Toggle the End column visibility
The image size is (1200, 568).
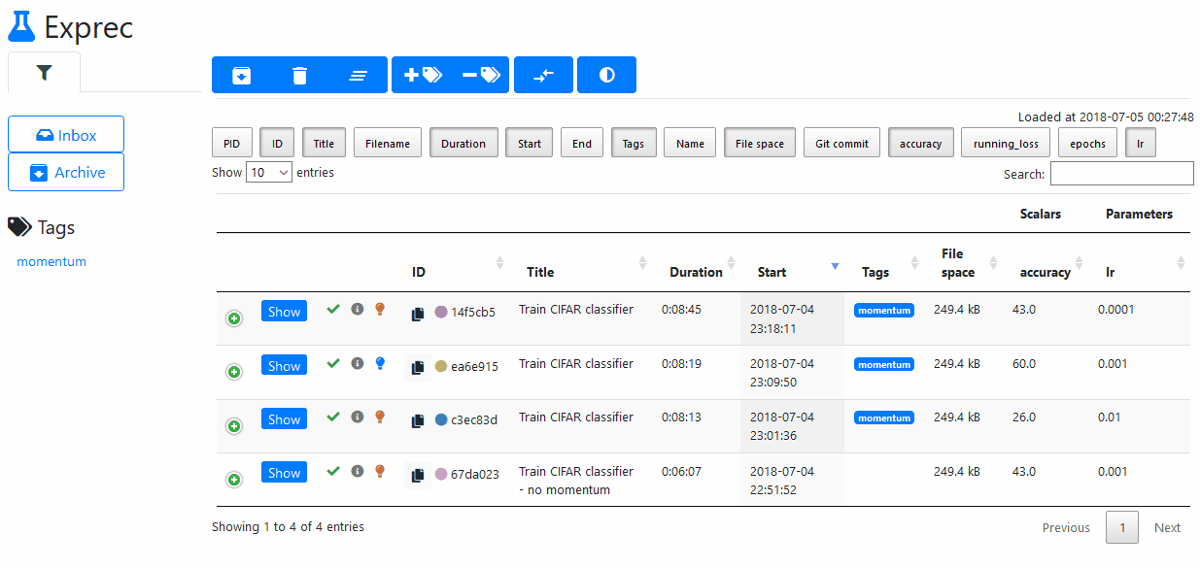click(582, 144)
